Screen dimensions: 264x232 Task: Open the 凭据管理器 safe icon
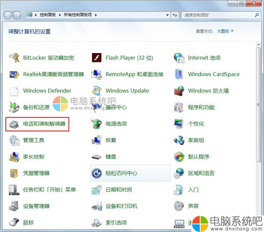[x=14, y=173]
